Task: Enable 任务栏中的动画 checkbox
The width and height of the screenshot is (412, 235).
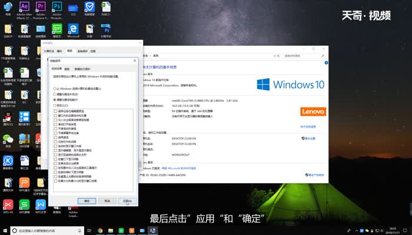Action: coord(56,142)
